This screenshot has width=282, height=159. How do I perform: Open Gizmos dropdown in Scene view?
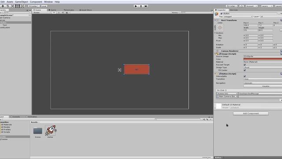click(x=175, y=13)
